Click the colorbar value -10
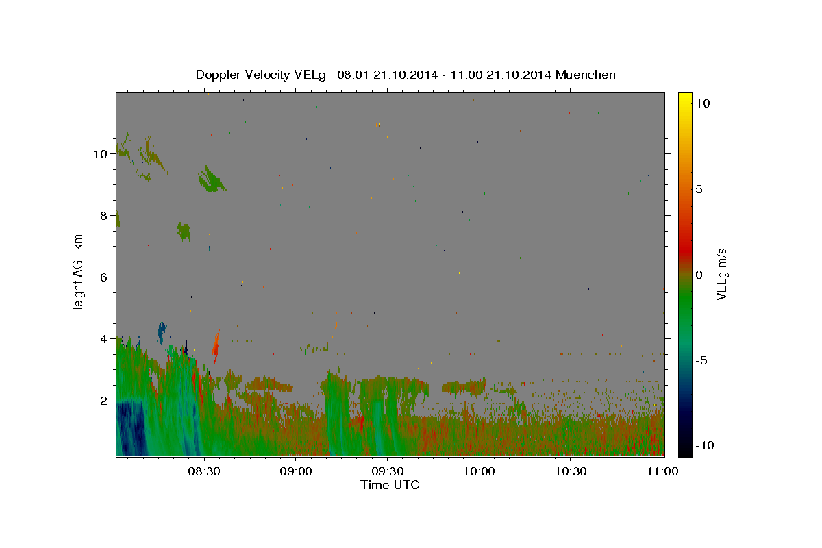The height and width of the screenshot is (548, 822). coord(705,446)
